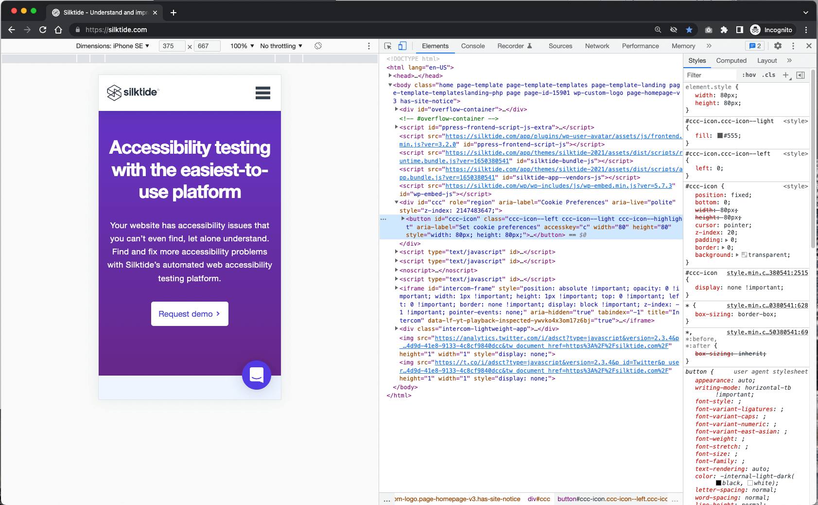Viewport: 818px width, 505px height.
Task: Activate the inspect element picker tool
Action: [388, 46]
